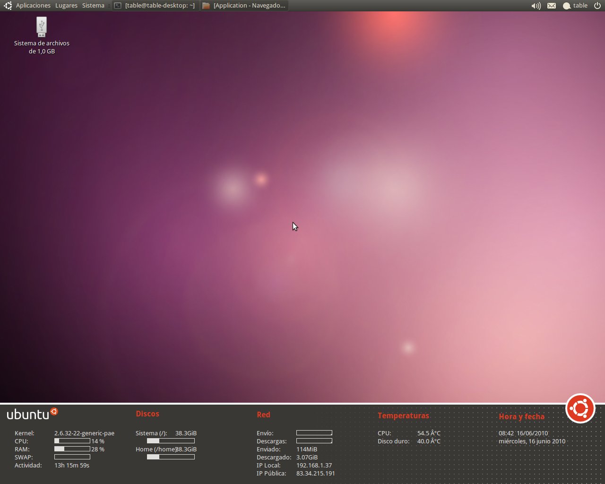
Task: Click the public IP 83.34.215.191
Action: [316, 473]
